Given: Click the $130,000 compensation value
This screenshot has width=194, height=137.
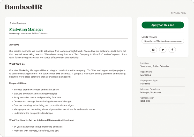Looking at the screenshot, I should point(145,101).
